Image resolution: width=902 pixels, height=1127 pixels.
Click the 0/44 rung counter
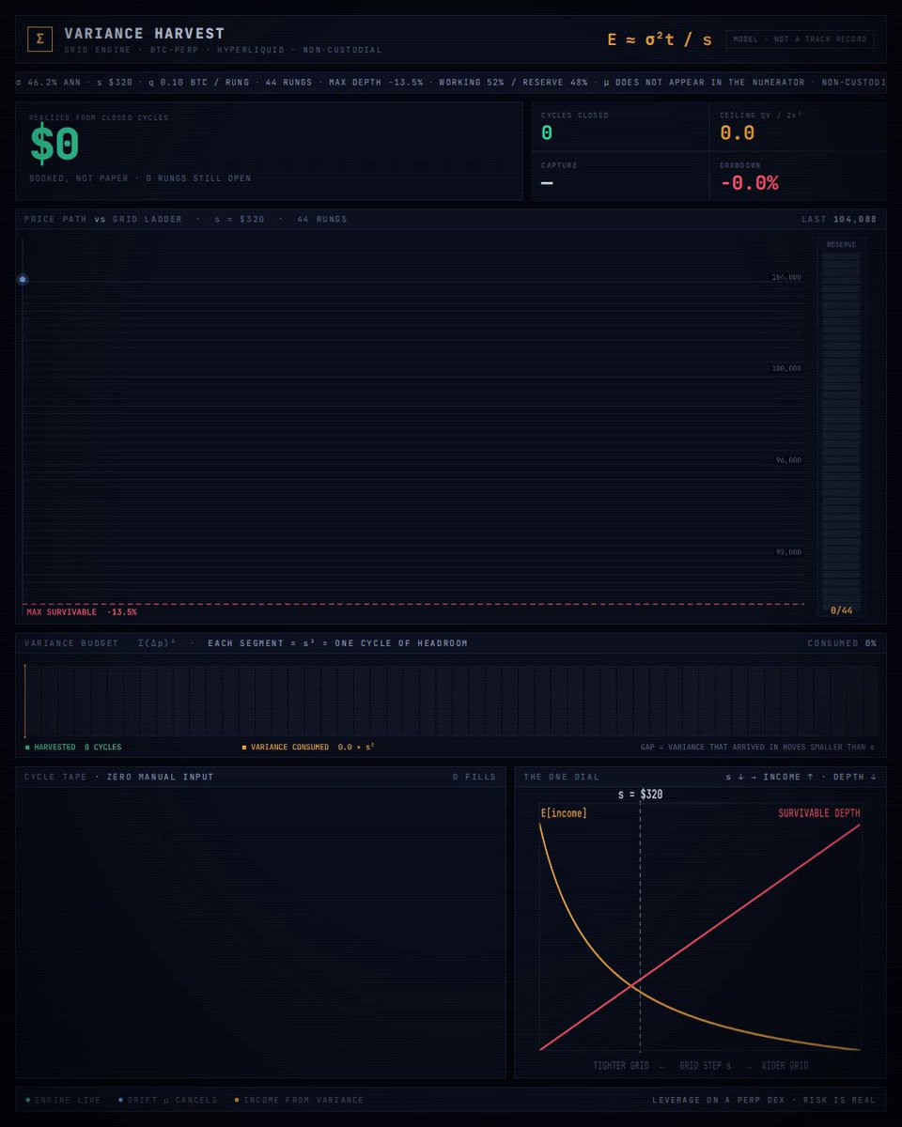pos(841,610)
